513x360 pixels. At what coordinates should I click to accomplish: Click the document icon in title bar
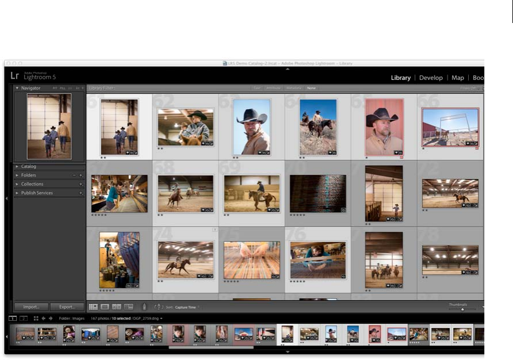(x=225, y=63)
